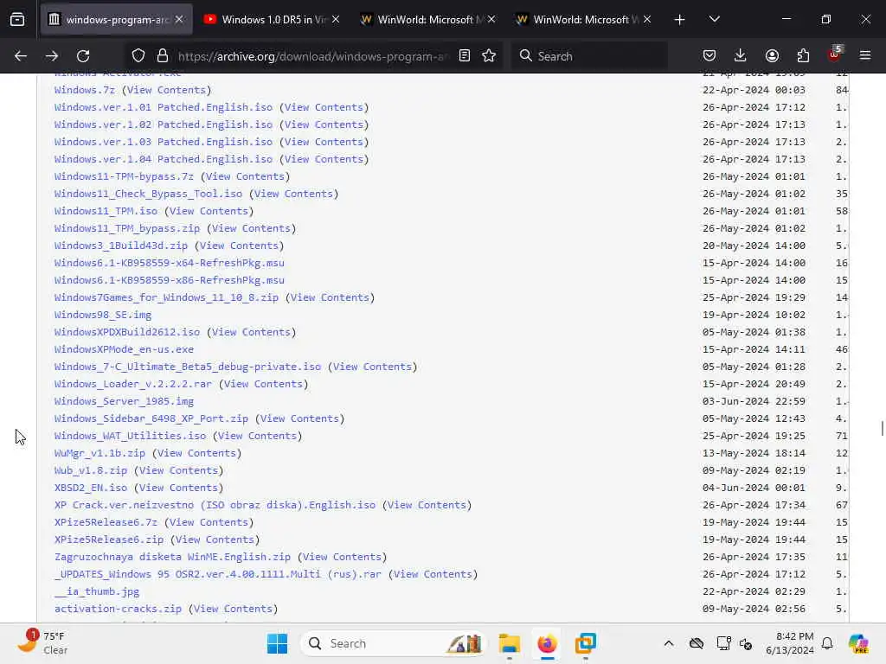886x664 pixels.
Task: Open the Firefox View icon
Action: 17,20
